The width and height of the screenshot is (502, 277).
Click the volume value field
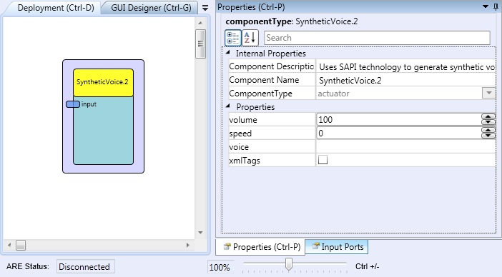[x=399, y=119]
